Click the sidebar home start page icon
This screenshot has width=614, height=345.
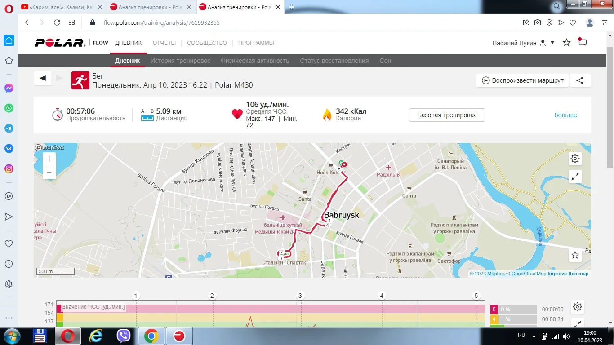tap(9, 41)
